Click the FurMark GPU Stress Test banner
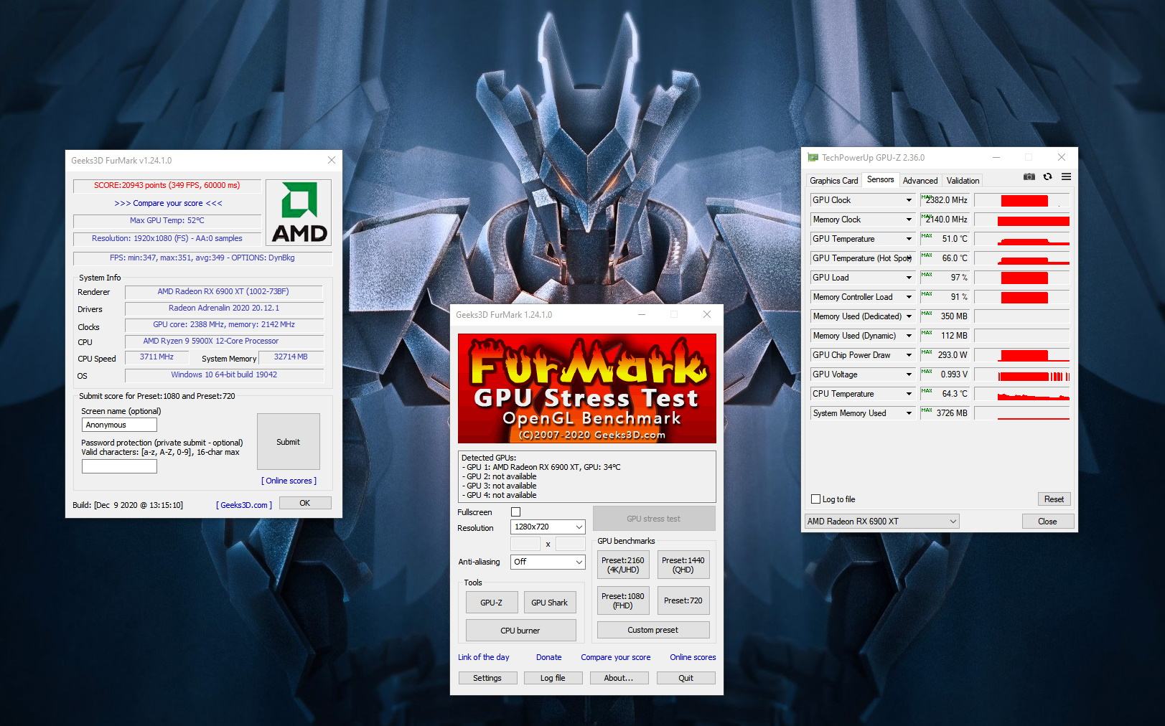Viewport: 1165px width, 726px height. pos(587,388)
